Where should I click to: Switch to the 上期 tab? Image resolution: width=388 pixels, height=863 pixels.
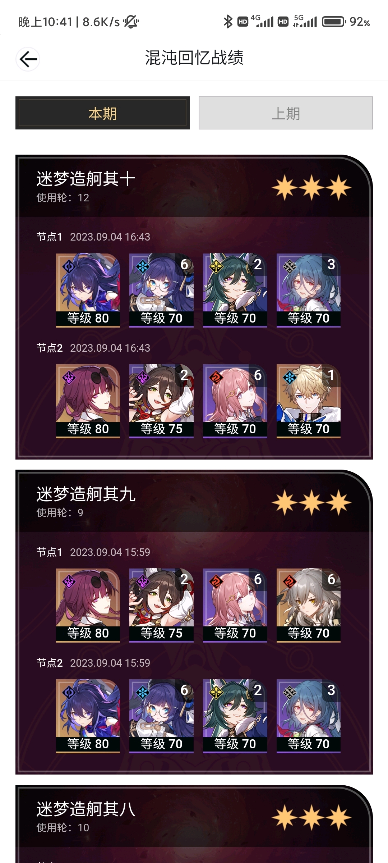286,113
